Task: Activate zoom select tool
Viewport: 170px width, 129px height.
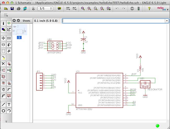Action: (109, 9)
